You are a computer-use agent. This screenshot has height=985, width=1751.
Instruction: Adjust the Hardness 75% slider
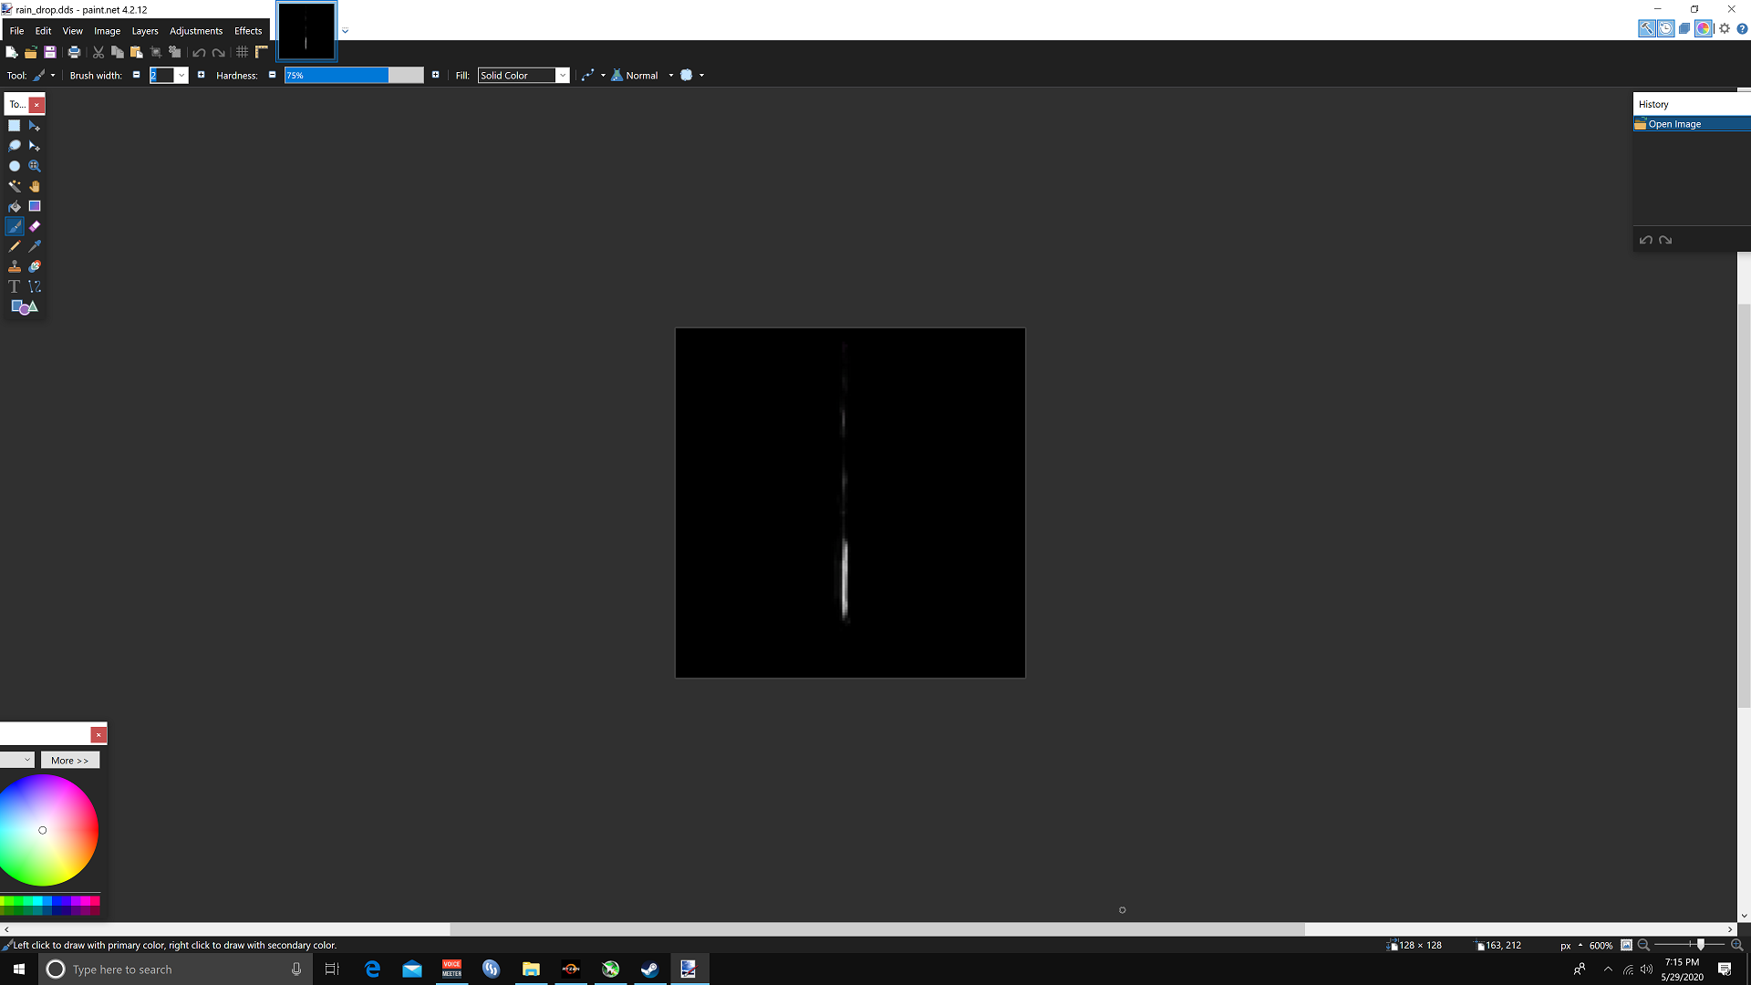click(354, 76)
